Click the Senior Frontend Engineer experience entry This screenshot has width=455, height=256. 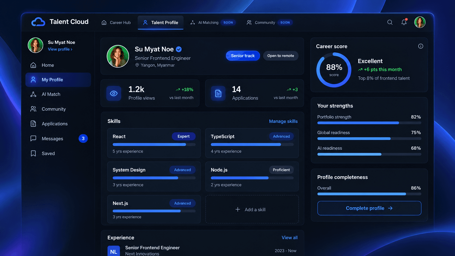[202, 251]
